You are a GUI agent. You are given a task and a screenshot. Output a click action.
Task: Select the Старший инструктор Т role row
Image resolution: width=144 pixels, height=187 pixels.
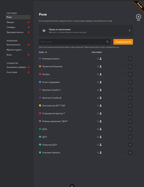[x=86, y=113]
